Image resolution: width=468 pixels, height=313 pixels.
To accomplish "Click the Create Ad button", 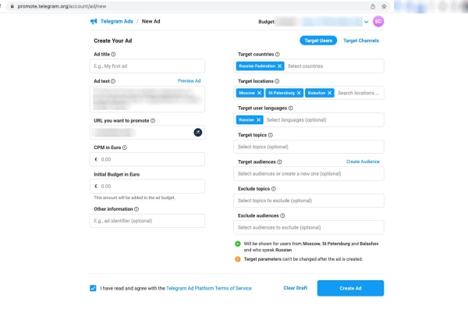I will [x=350, y=288].
